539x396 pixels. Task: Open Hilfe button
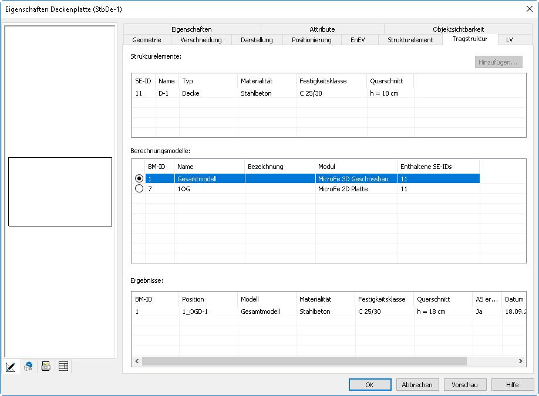tap(512, 385)
